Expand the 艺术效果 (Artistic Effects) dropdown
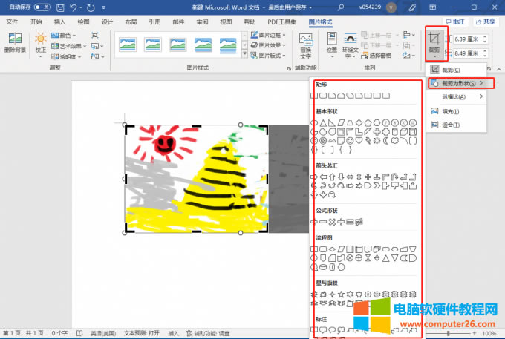 (x=68, y=45)
